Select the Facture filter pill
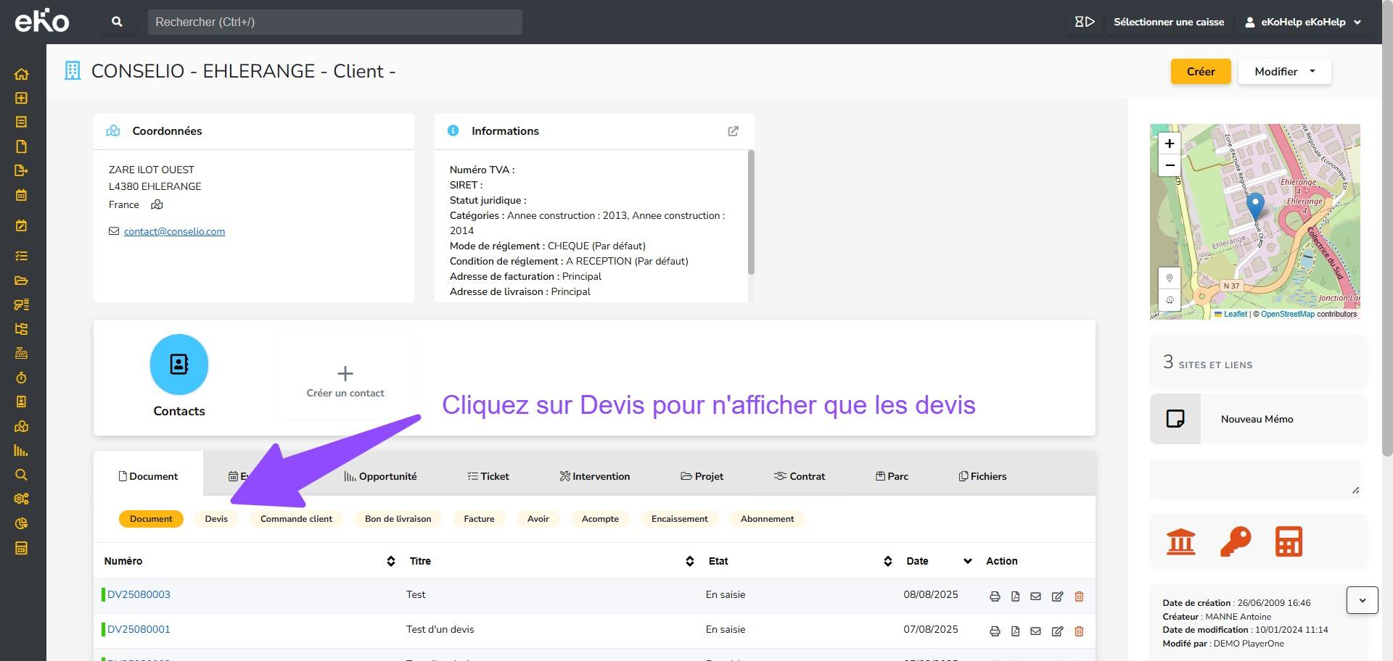This screenshot has width=1393, height=661. (x=479, y=519)
